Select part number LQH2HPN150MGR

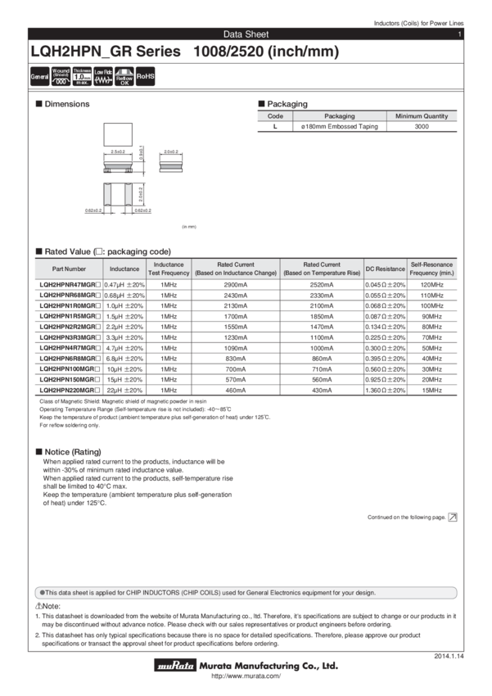tap(70, 379)
